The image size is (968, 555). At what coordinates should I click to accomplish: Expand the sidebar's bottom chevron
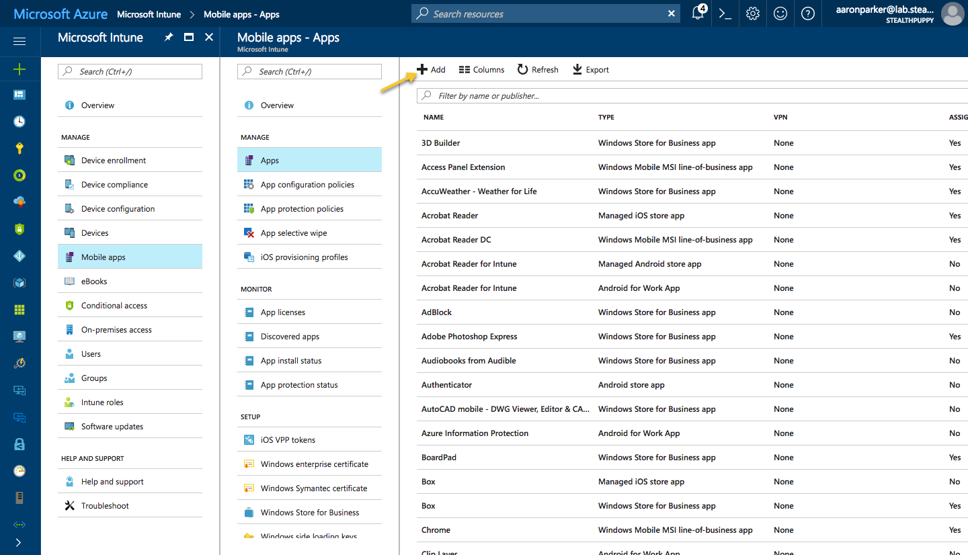(x=19, y=542)
